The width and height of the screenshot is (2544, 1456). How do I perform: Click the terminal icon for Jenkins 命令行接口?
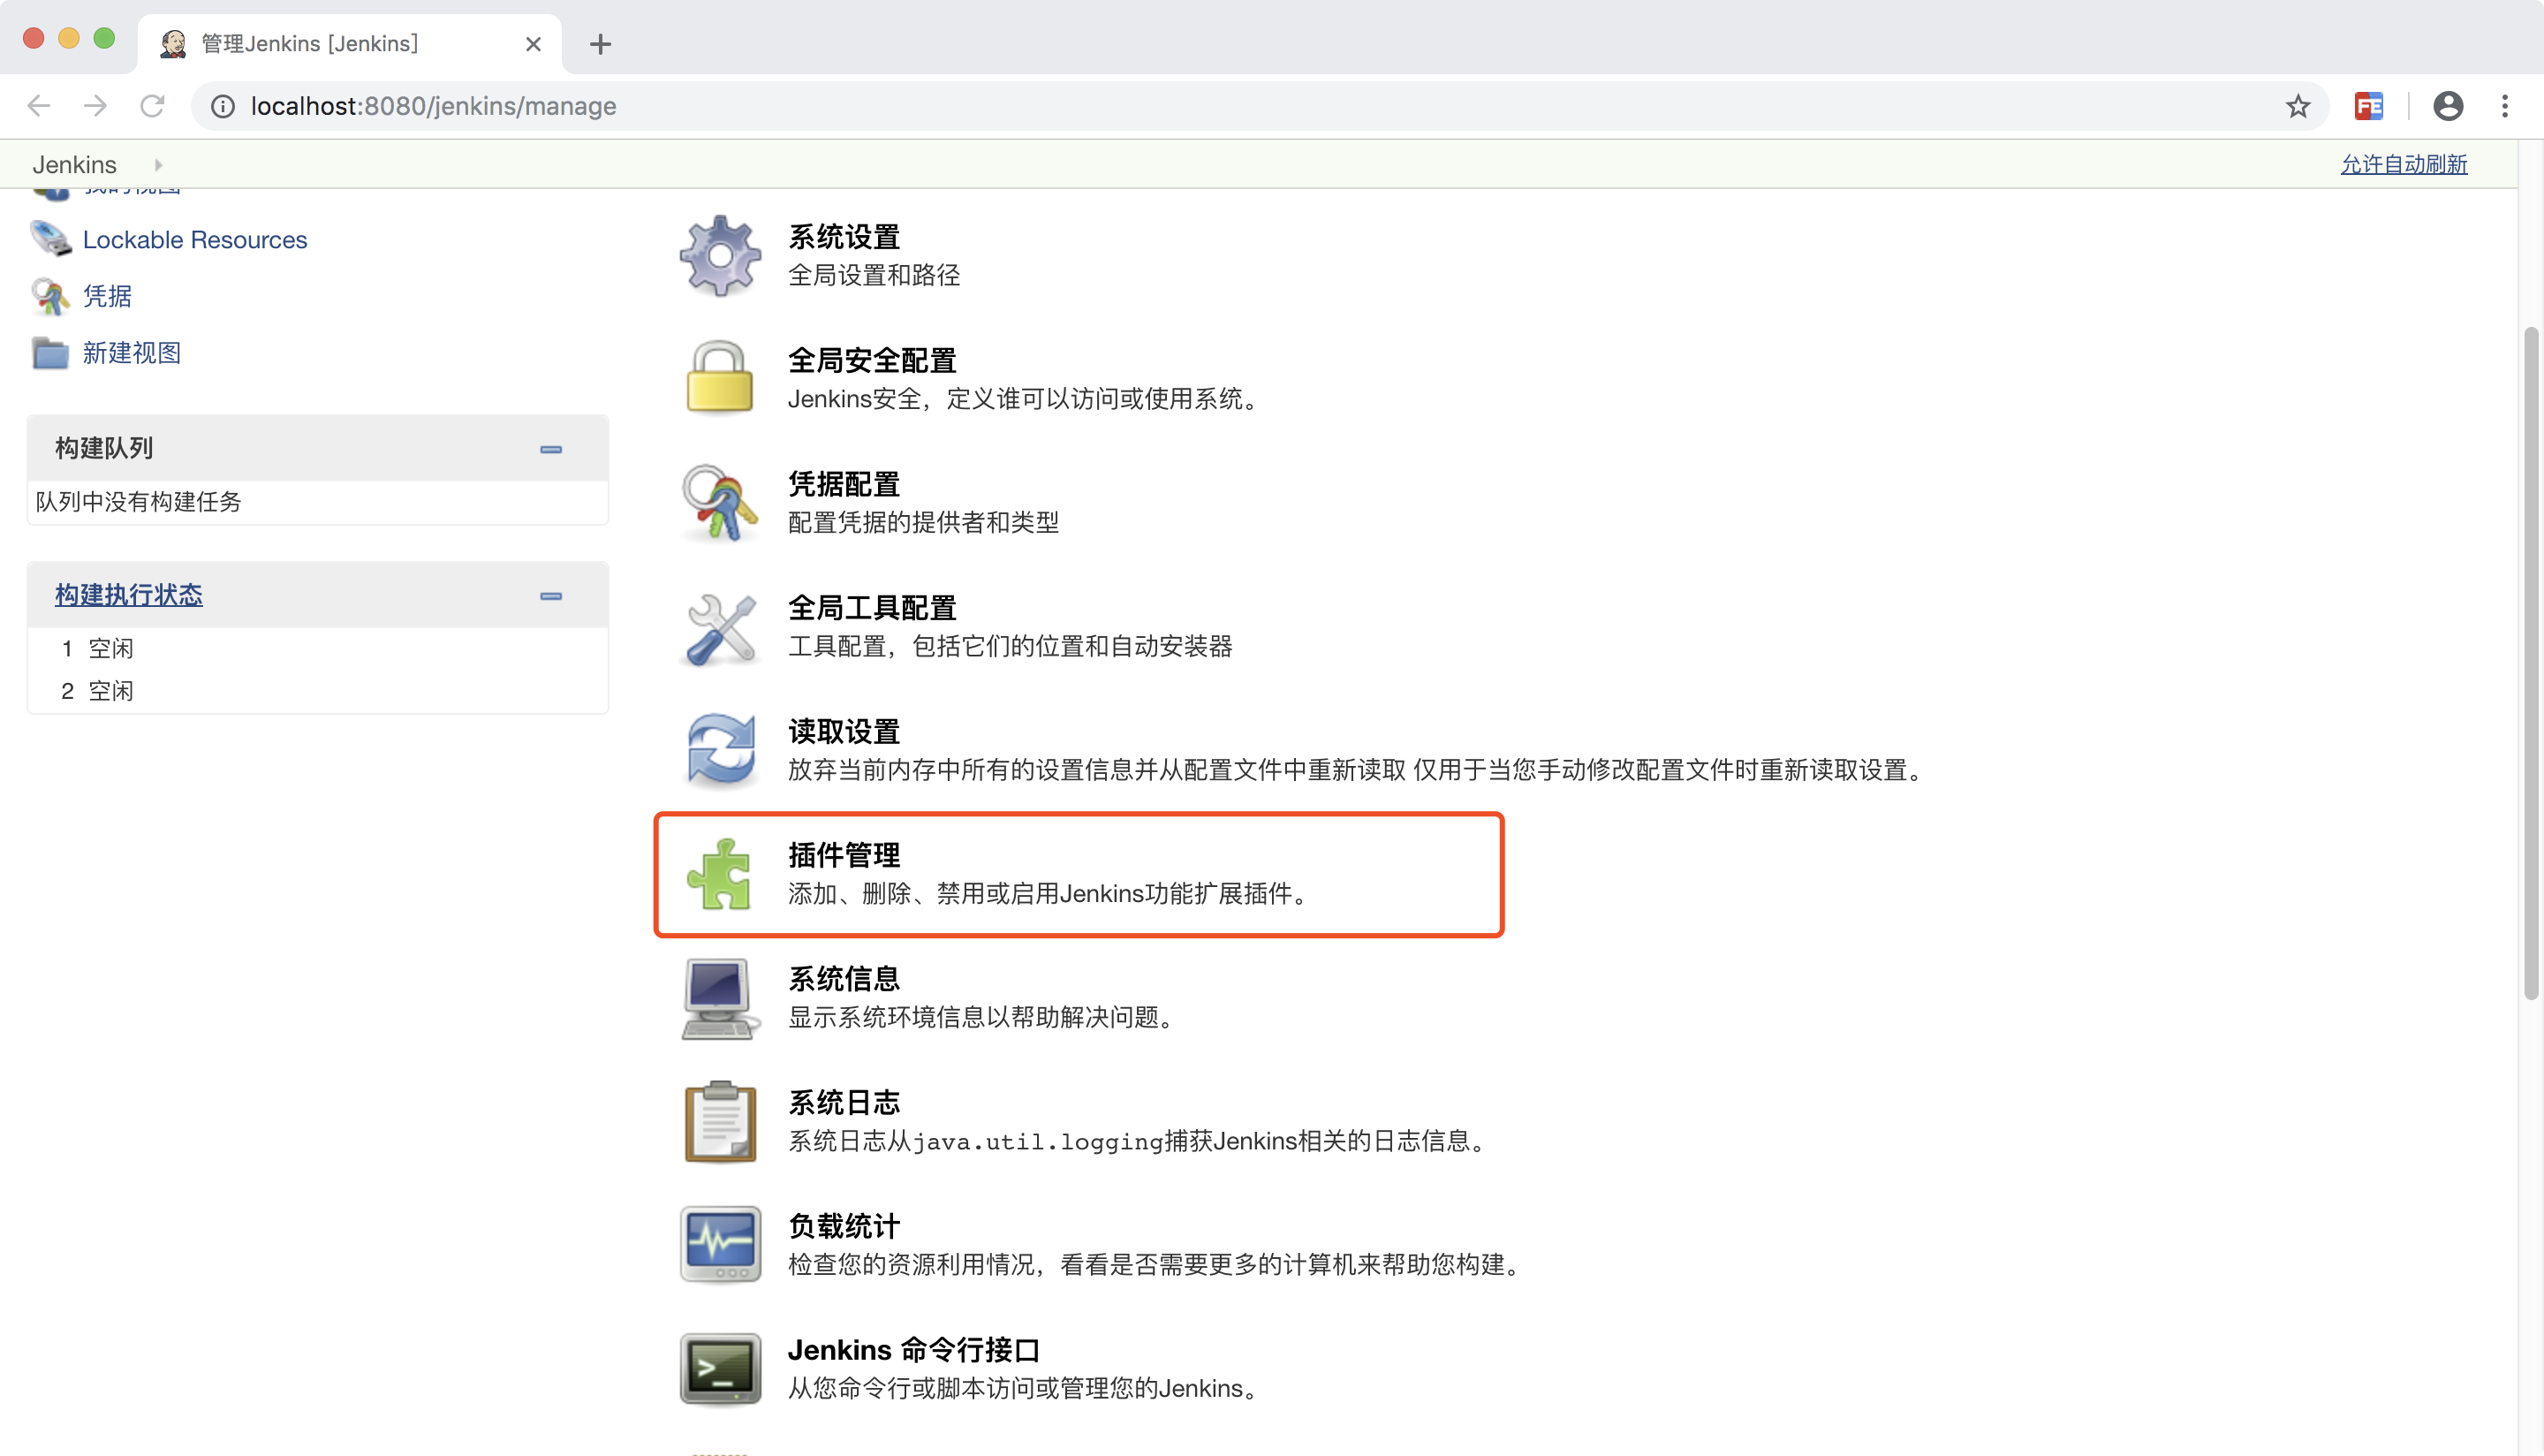click(720, 1368)
